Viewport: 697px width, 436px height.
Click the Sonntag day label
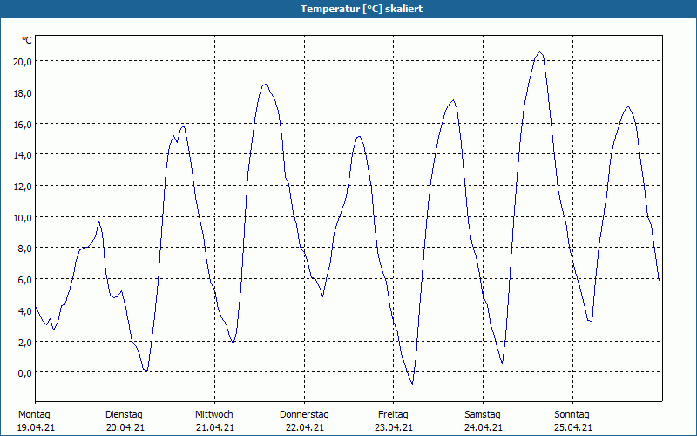(572, 415)
